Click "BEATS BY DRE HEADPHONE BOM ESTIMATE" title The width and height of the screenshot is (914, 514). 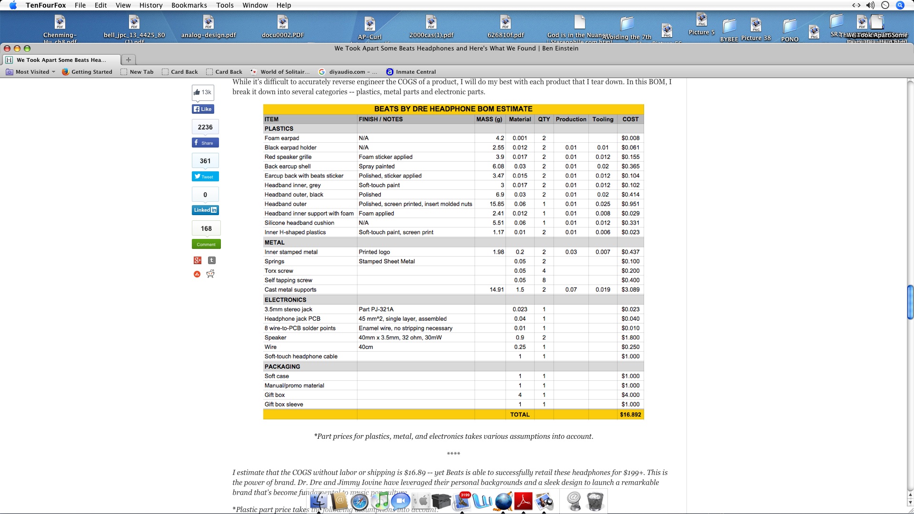(x=453, y=109)
